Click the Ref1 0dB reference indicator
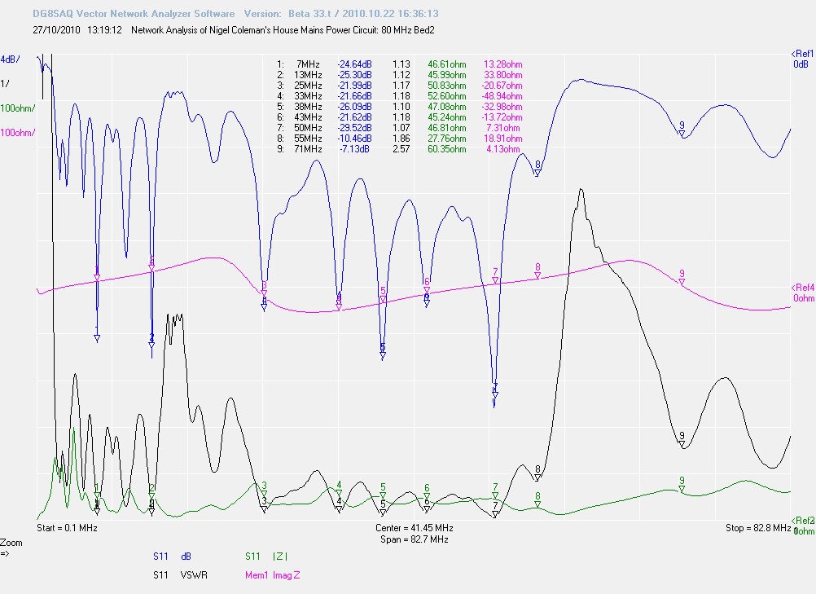Viewport: 816px width, 594px height. point(802,59)
